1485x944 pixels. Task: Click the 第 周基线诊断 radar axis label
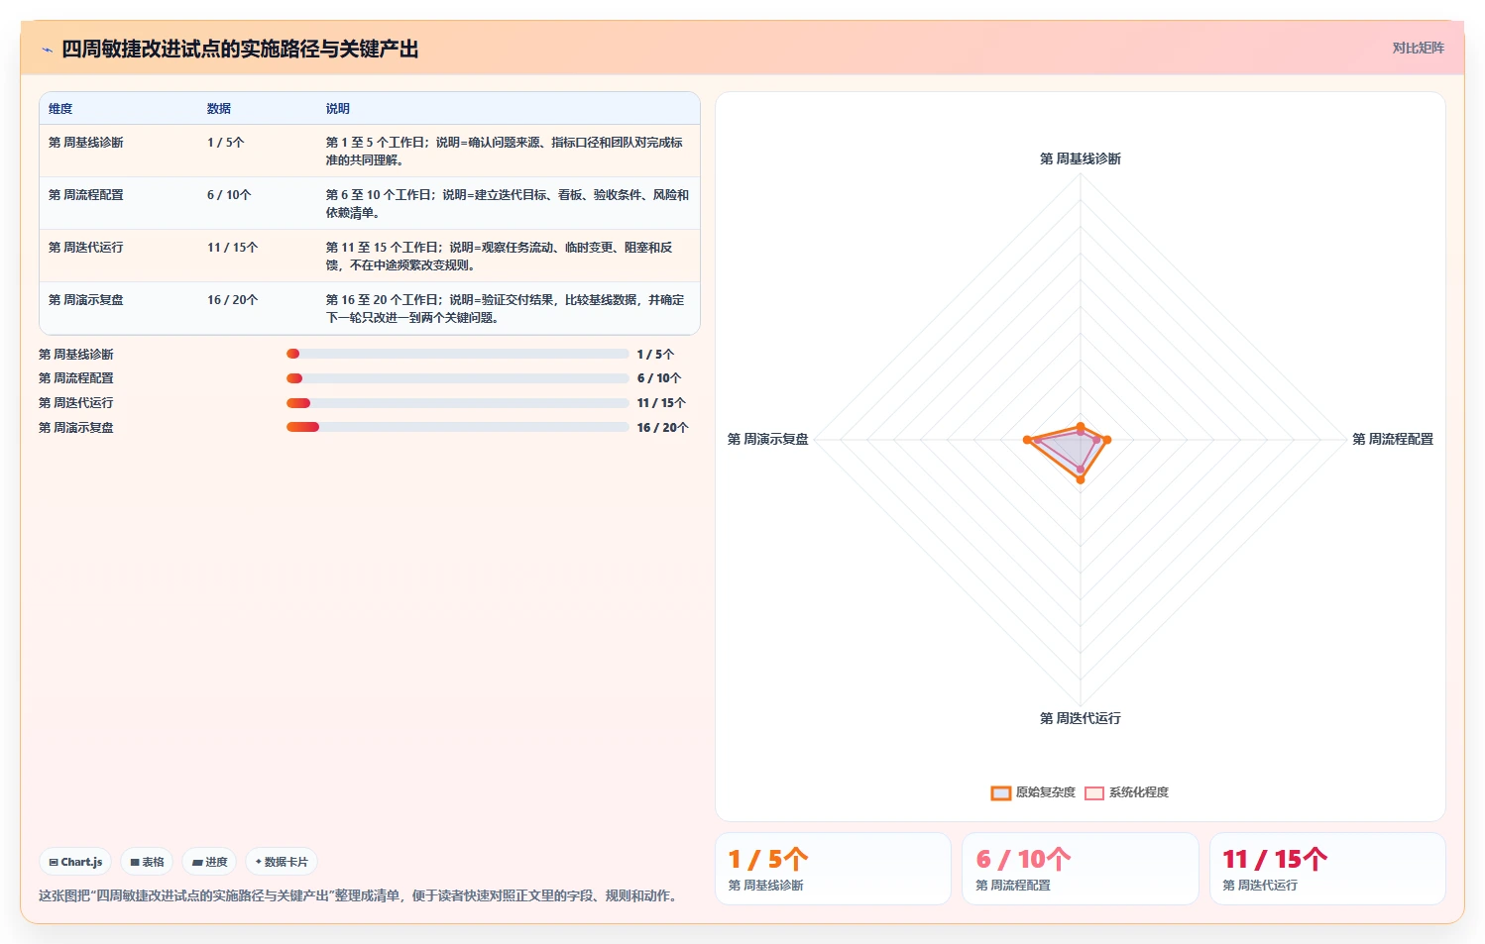pyautogui.click(x=1081, y=158)
